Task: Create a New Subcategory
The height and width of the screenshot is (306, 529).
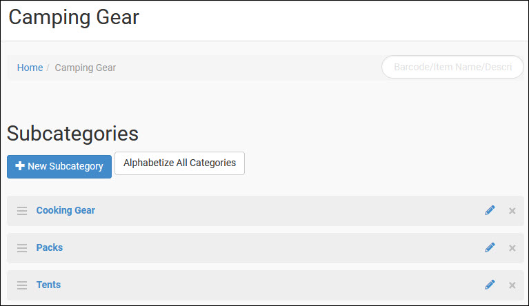Action: (59, 167)
